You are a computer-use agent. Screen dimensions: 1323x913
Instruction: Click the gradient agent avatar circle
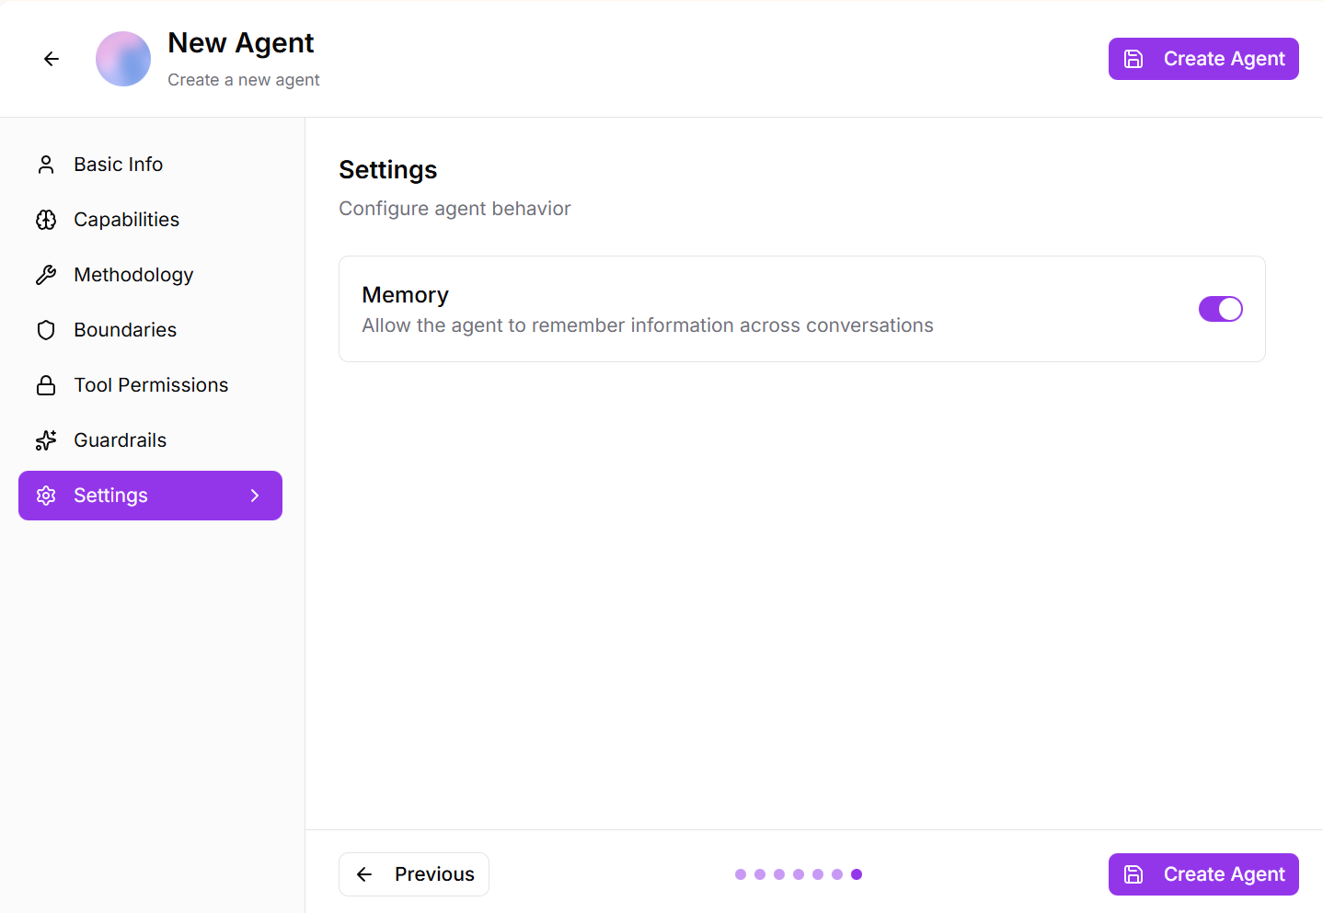click(123, 59)
